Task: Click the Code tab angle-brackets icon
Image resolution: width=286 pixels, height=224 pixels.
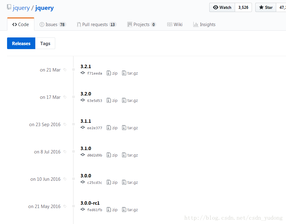Action: [x=15, y=25]
